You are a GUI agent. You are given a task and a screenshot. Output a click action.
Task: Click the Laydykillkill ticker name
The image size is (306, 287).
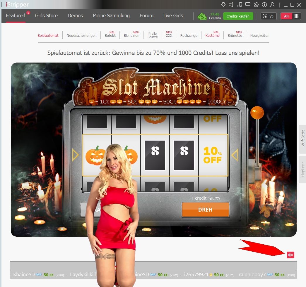pos(83,274)
